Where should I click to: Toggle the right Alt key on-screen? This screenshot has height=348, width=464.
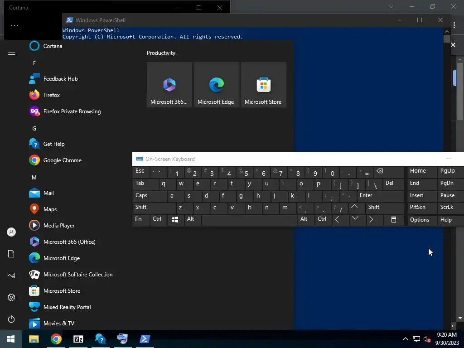pos(306,220)
